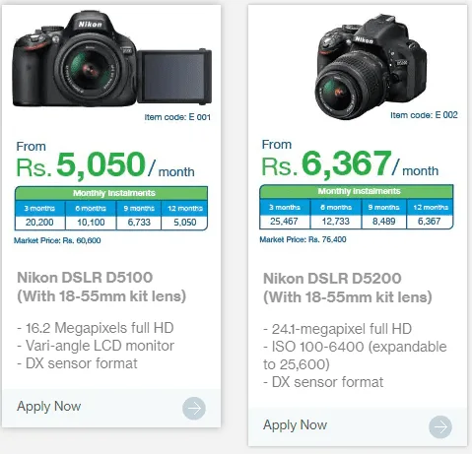Click item code E 001 label
Screen dimensions: 472x454
click(x=177, y=117)
